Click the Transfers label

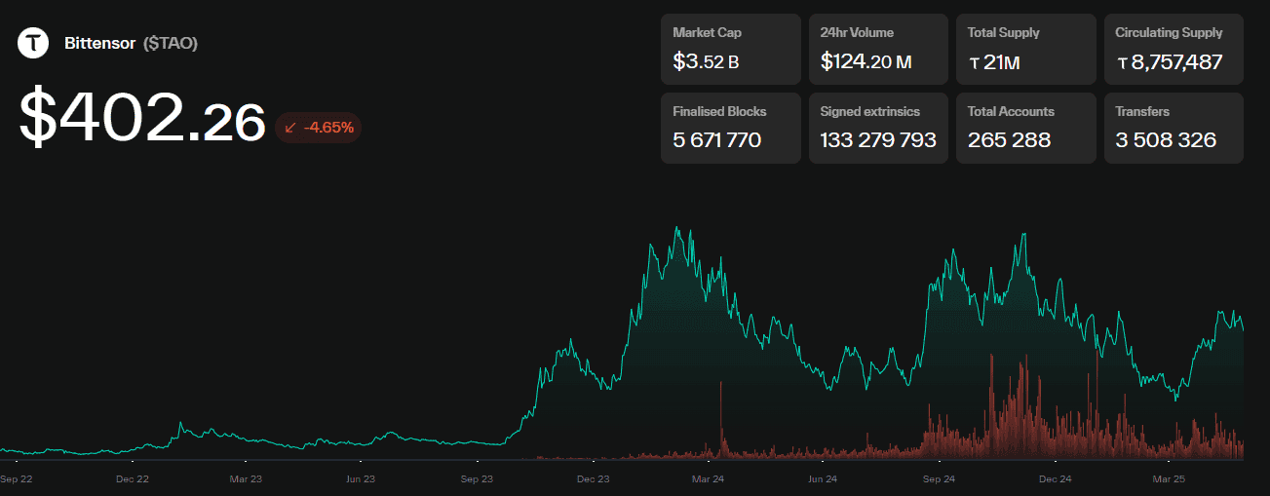coord(1142,111)
